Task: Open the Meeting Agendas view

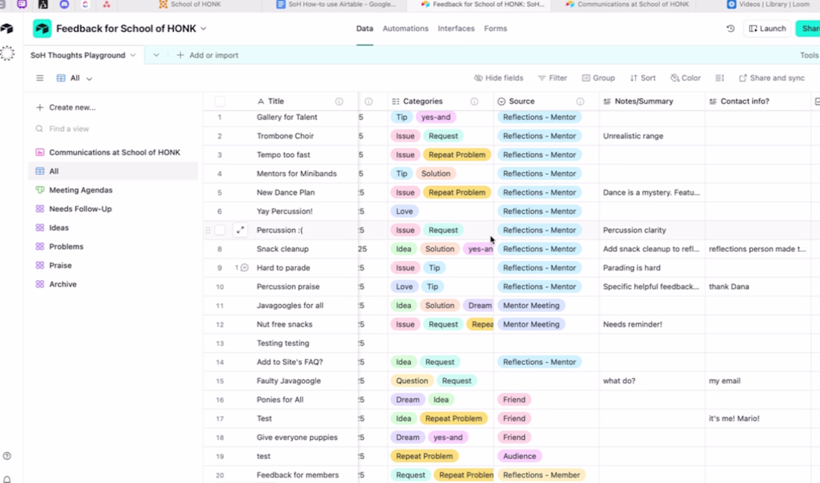Action: pos(113,190)
